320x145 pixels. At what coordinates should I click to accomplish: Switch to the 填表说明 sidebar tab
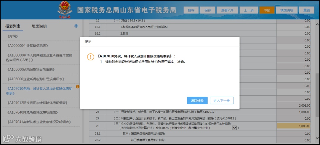tap(39, 26)
